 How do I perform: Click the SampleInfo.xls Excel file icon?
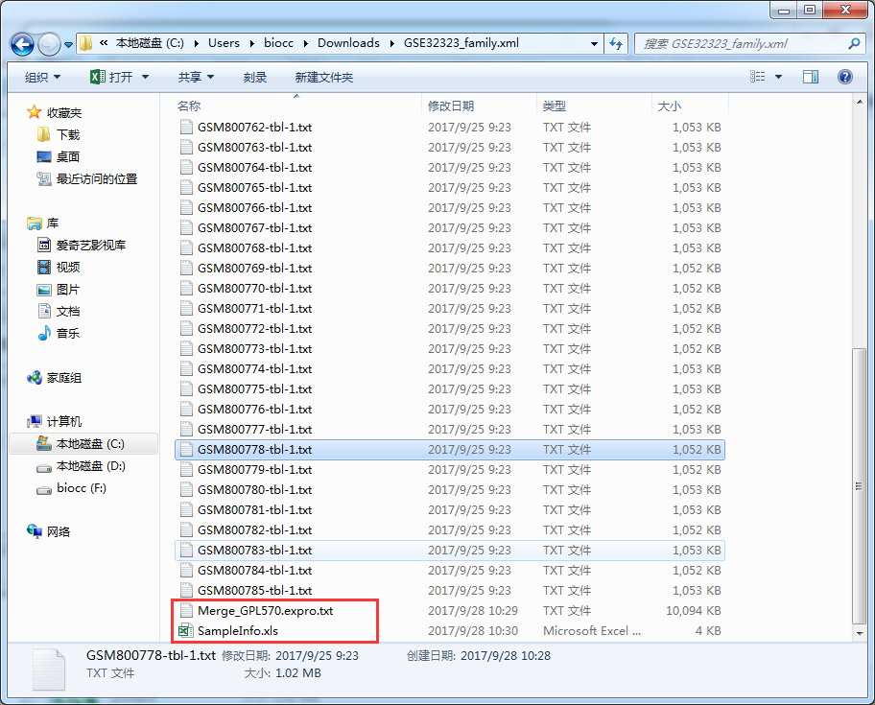pos(186,631)
